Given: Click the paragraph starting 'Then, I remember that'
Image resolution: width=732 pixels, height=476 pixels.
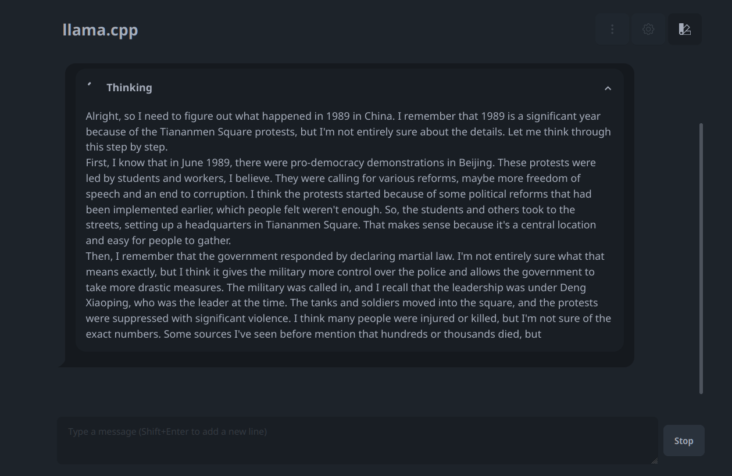Looking at the screenshot, I should (348, 295).
